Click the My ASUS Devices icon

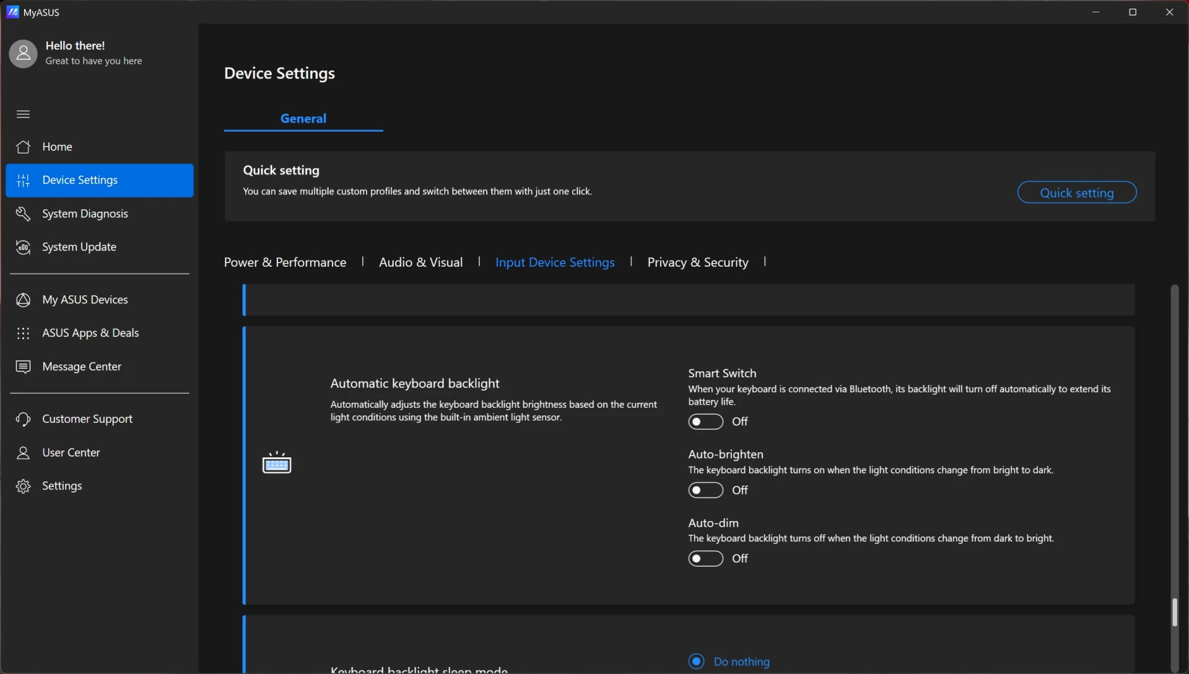pos(23,300)
